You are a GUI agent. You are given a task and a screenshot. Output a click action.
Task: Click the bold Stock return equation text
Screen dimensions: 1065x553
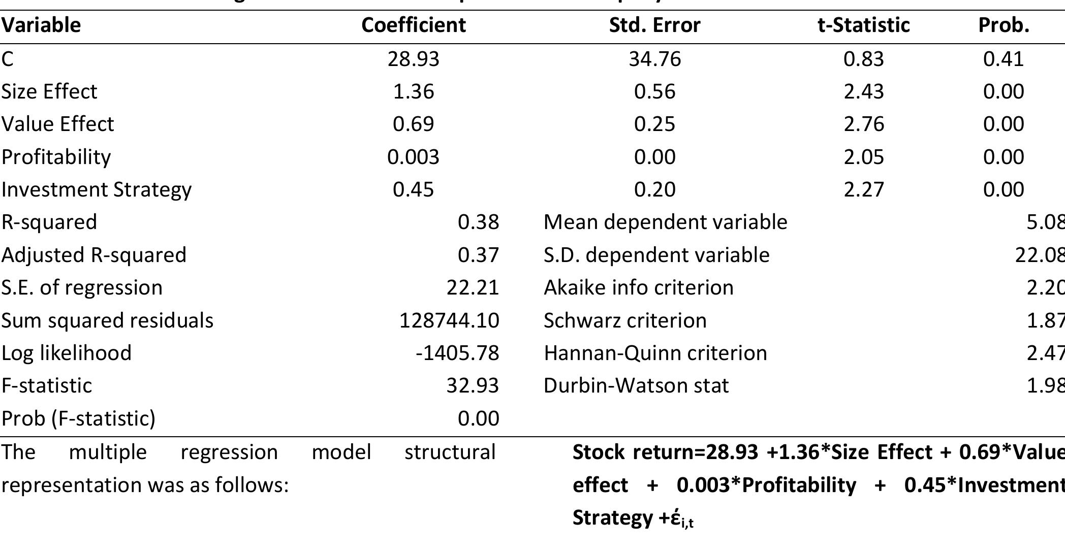click(x=818, y=484)
